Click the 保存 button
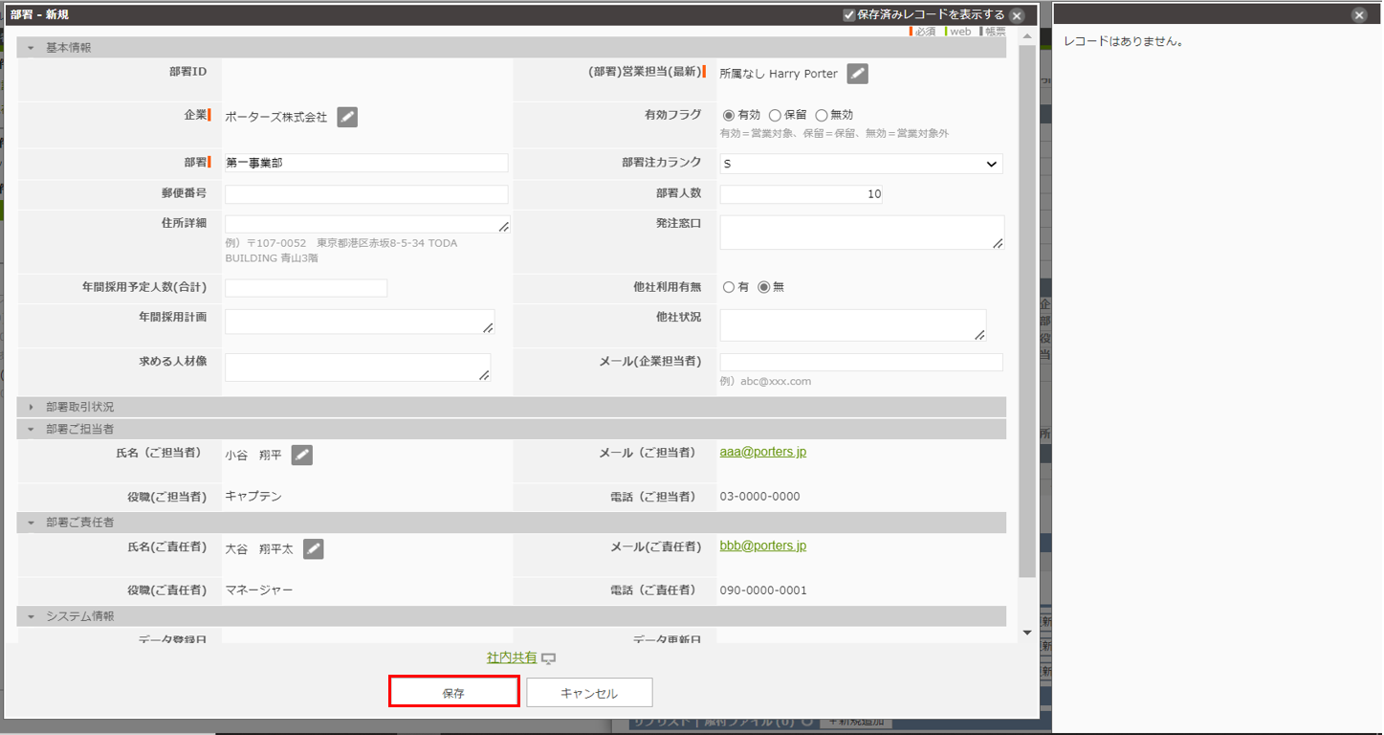The width and height of the screenshot is (1384, 735). [x=453, y=693]
